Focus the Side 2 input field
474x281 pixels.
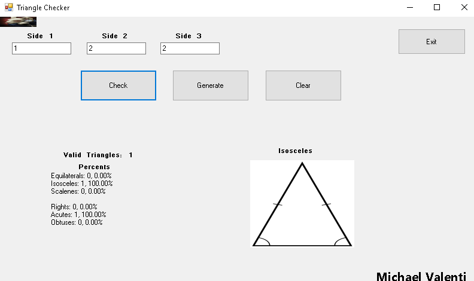116,48
